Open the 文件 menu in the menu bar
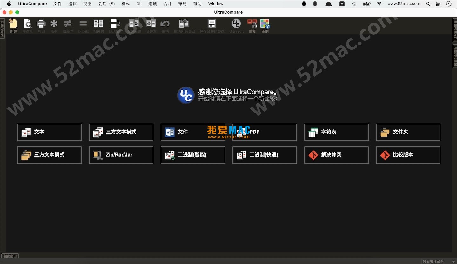 (x=57, y=4)
